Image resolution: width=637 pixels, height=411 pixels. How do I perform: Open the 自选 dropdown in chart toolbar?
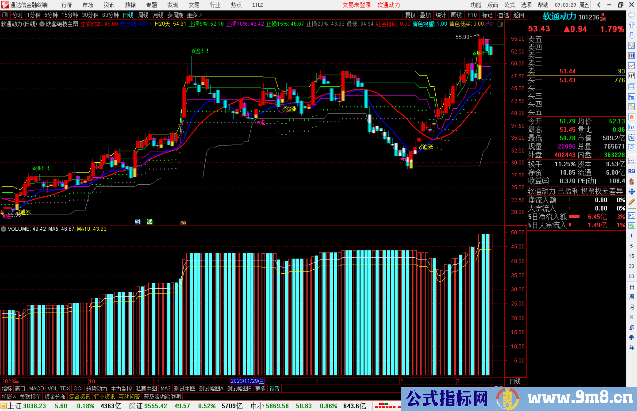click(503, 15)
